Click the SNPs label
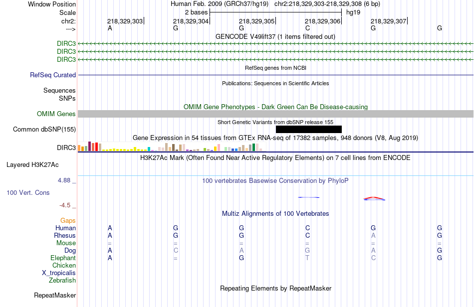474x307 pixels. (67, 98)
